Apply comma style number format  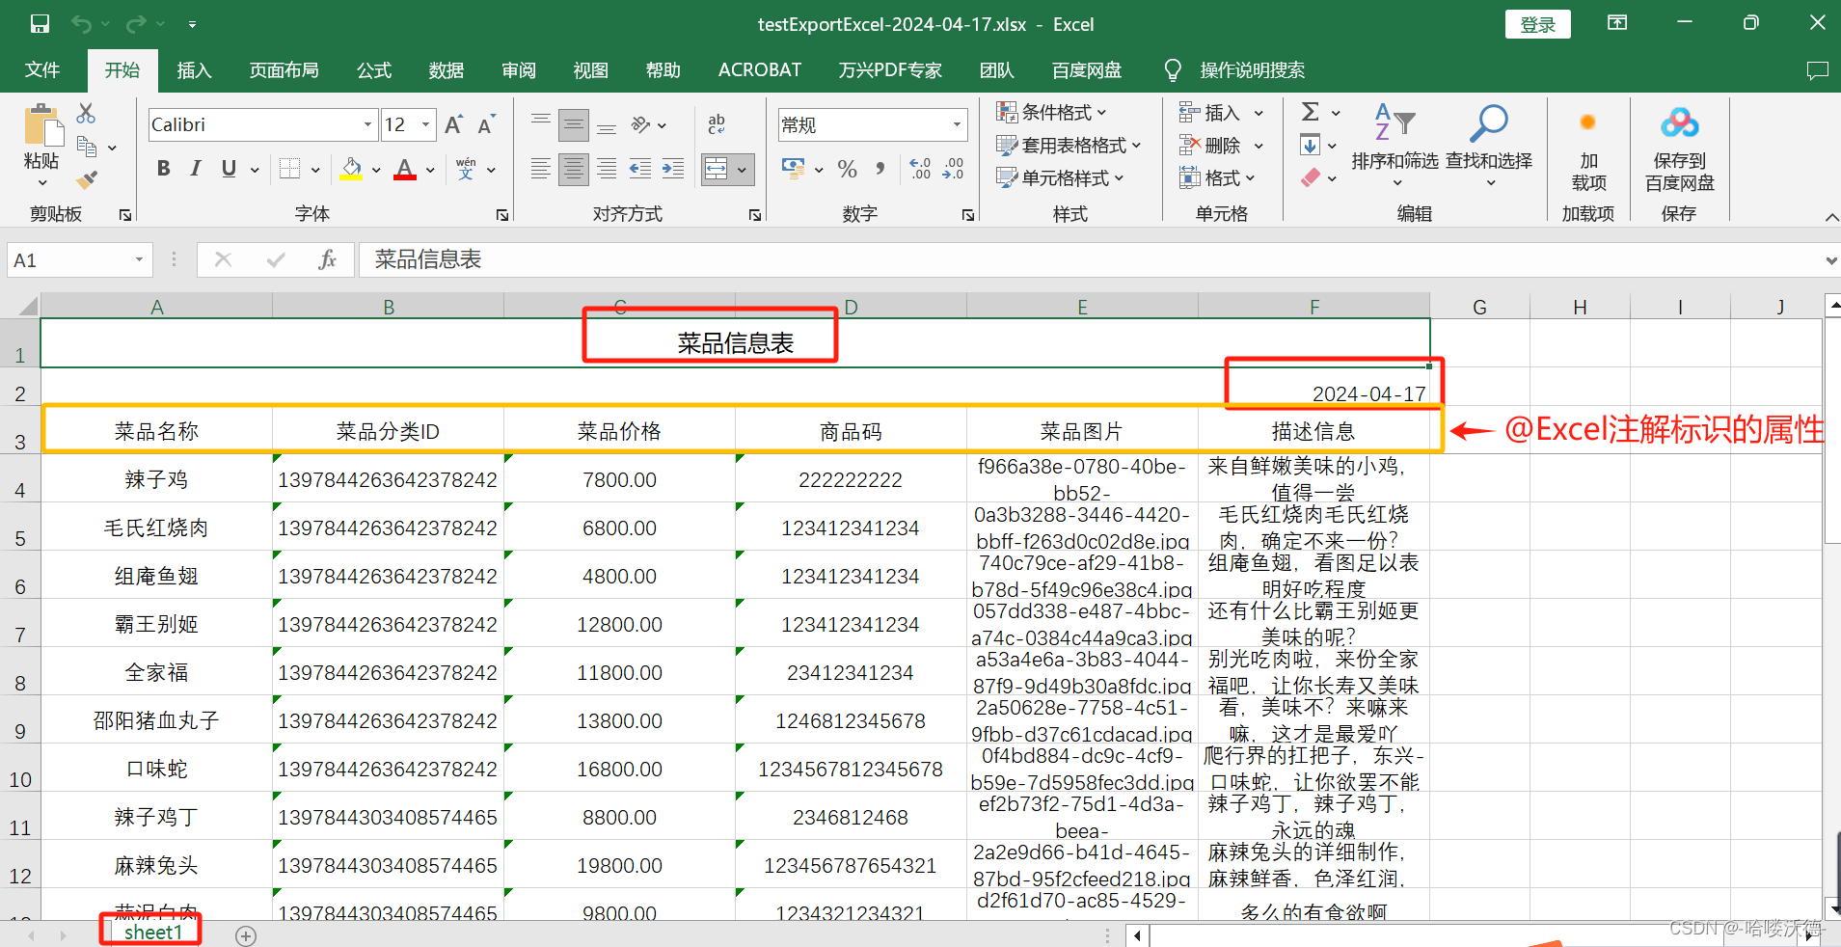880,170
